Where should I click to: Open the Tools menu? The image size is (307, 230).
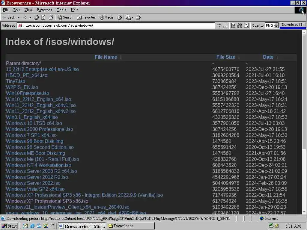point(61,10)
